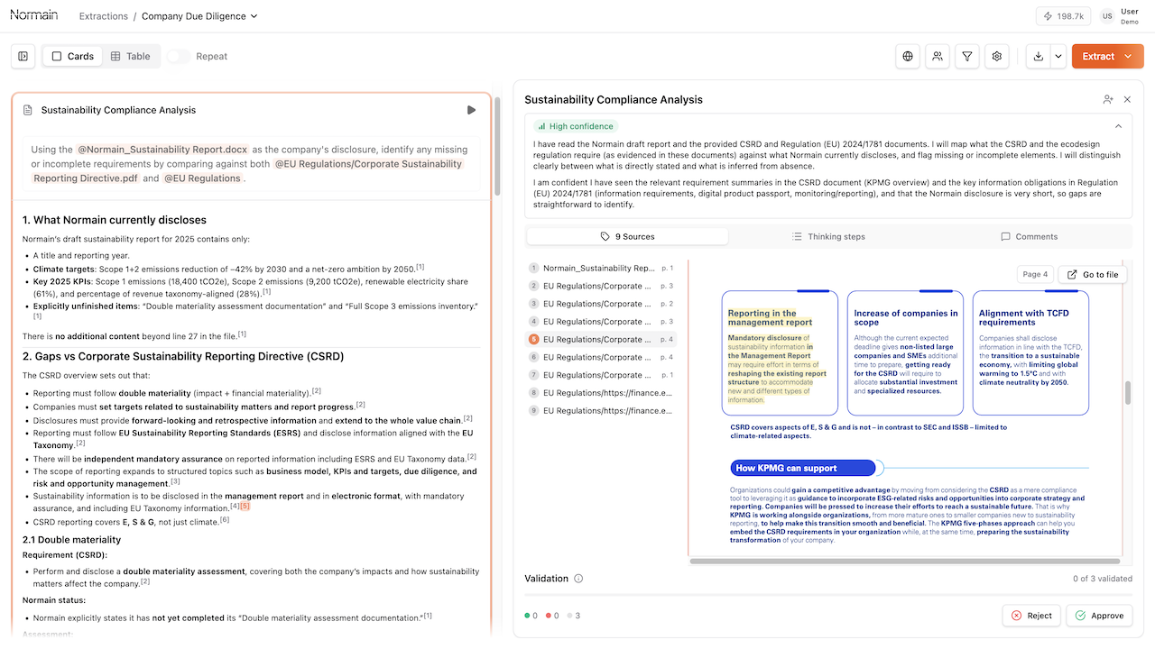
Task: Open the Comments tab
Action: (x=1029, y=236)
